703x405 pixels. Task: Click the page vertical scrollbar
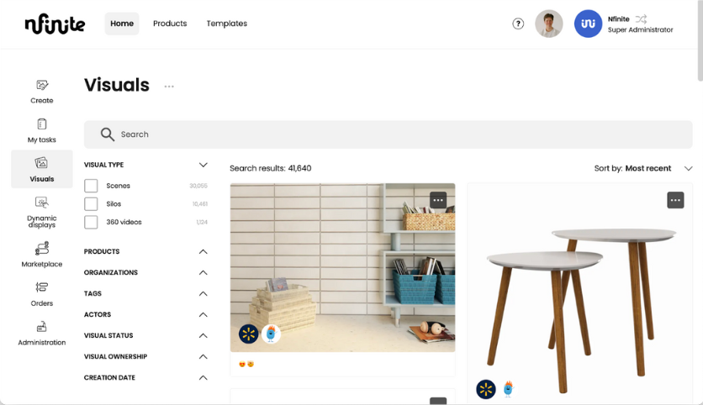click(x=700, y=40)
